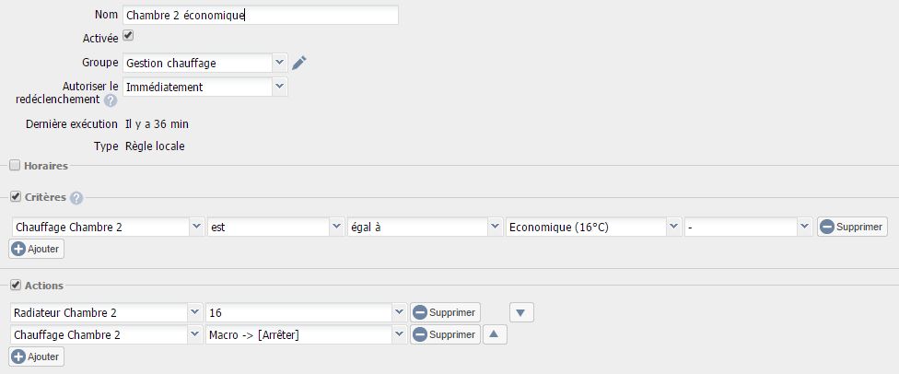Screen dimensions: 899x374
Task: Toggle the Actions section checkbox
Action: coord(16,285)
